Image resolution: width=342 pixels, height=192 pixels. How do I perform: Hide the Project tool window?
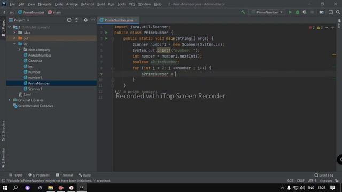(x=93, y=20)
